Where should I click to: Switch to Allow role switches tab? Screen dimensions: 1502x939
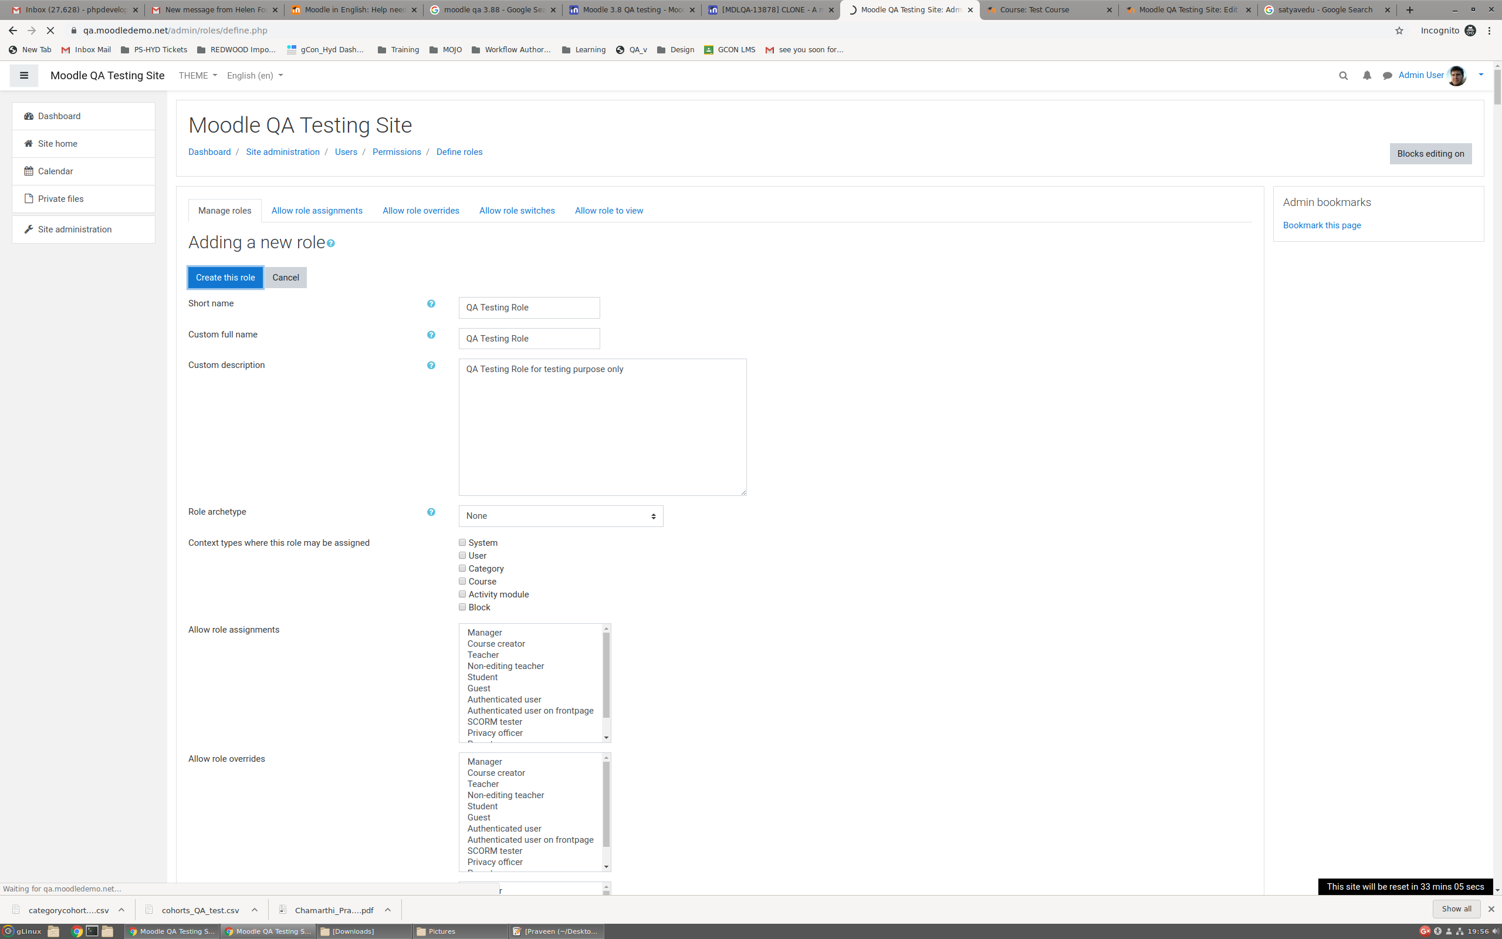point(517,211)
